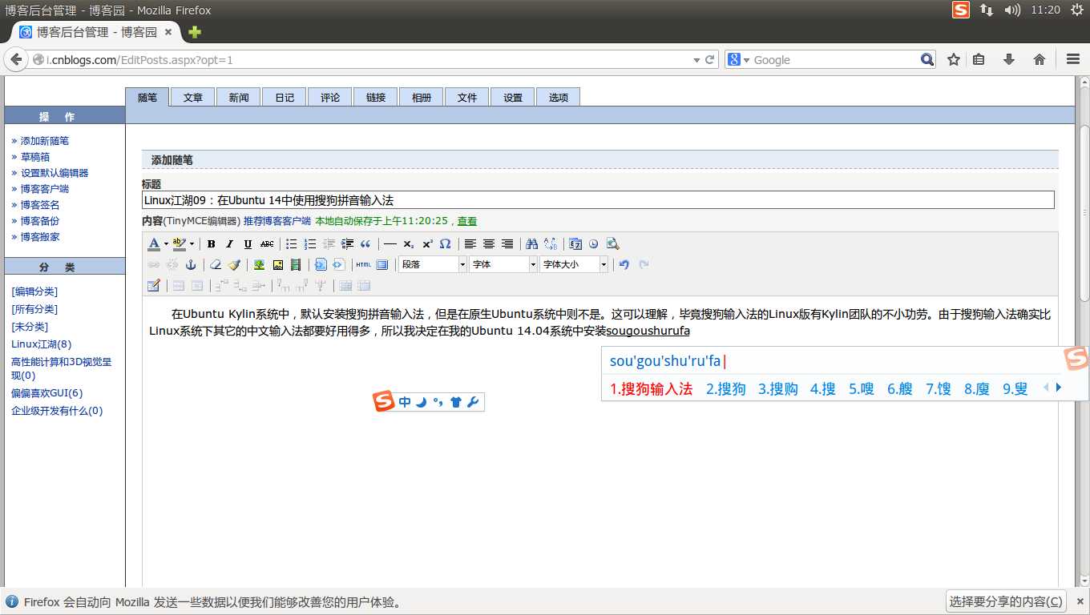This screenshot has height=615, width=1090.
Task: Go to next IME candidate page arrow
Action: coord(1059,388)
